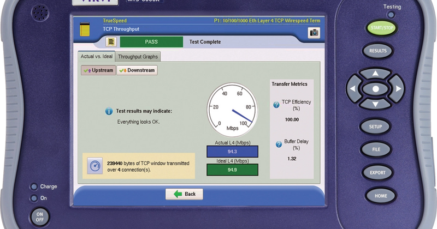Push the down arrow navigation key
The image size is (437, 229).
[x=375, y=104]
